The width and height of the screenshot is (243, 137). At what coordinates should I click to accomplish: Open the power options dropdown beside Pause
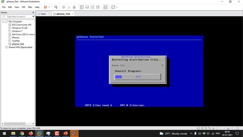coord(49,7)
